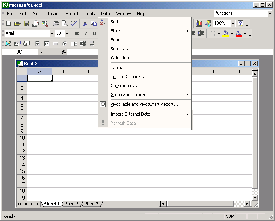The height and width of the screenshot is (221, 275).
Task: Select the Text Box abl control tool
Action: pyautogui.click(x=46, y=43)
